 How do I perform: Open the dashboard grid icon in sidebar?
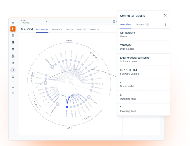click(x=13, y=42)
